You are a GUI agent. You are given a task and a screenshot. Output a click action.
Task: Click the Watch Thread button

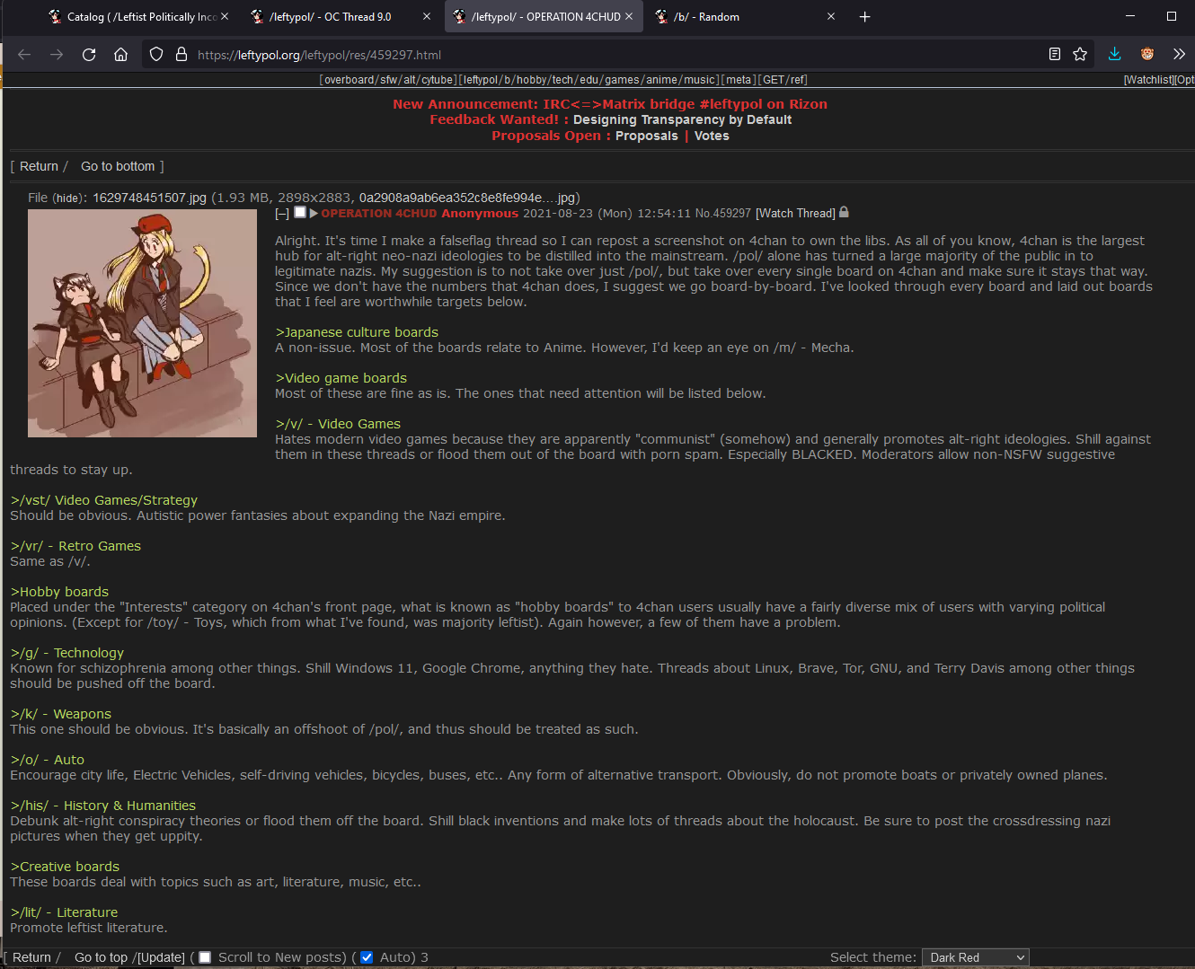795,214
